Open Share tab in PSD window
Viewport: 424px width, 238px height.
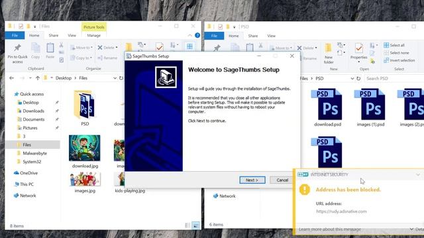point(253,36)
